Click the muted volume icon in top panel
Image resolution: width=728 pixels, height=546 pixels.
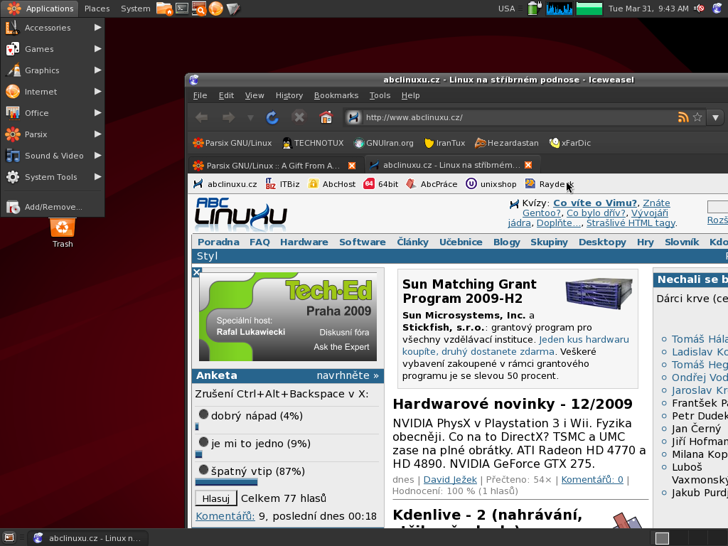click(x=700, y=9)
